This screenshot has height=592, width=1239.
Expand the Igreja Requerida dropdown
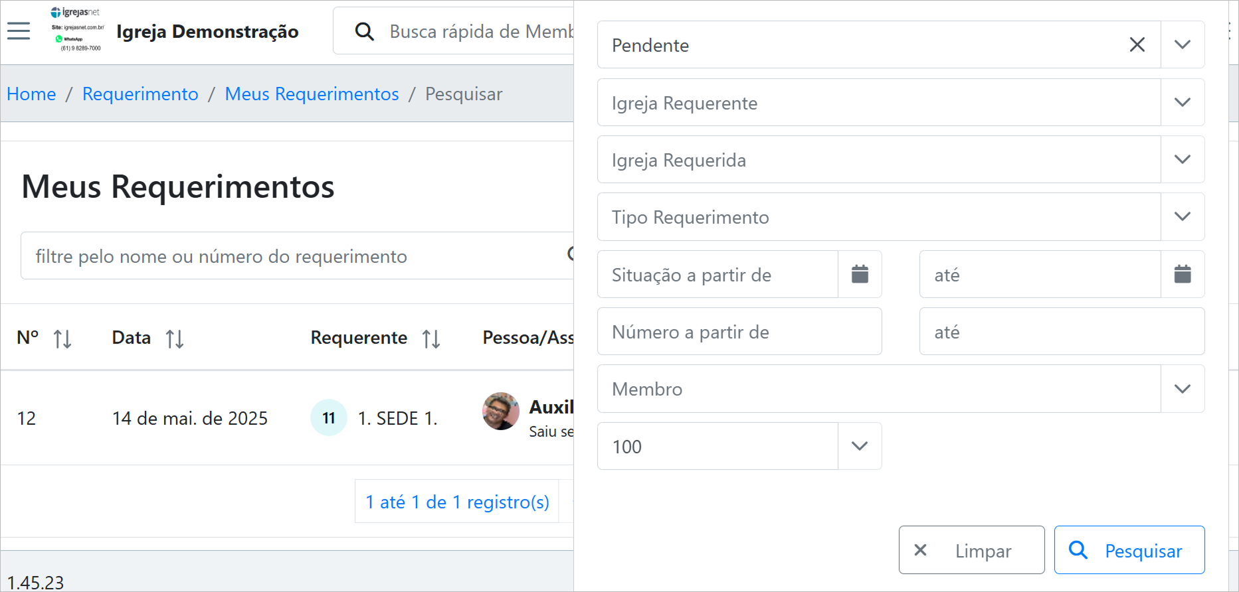point(1182,160)
